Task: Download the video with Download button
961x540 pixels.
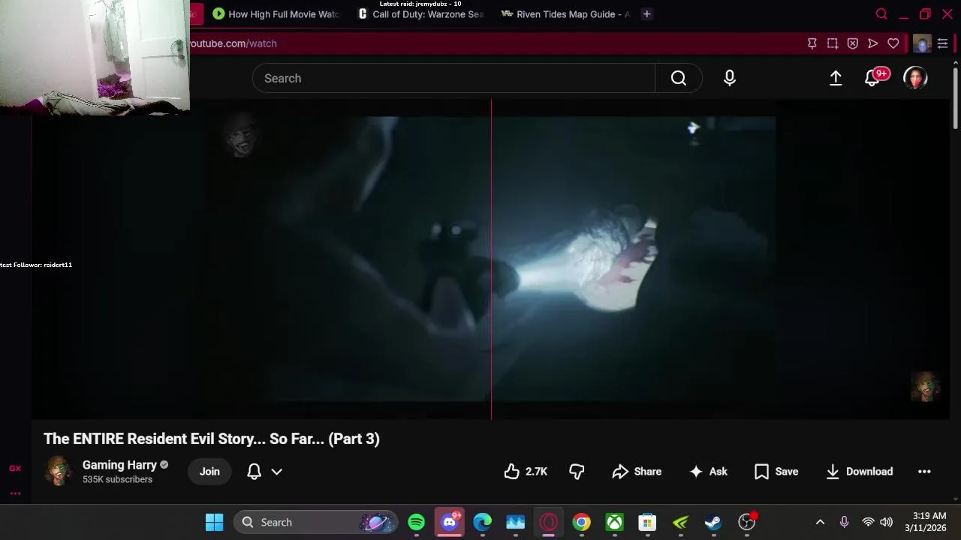Action: (x=859, y=472)
